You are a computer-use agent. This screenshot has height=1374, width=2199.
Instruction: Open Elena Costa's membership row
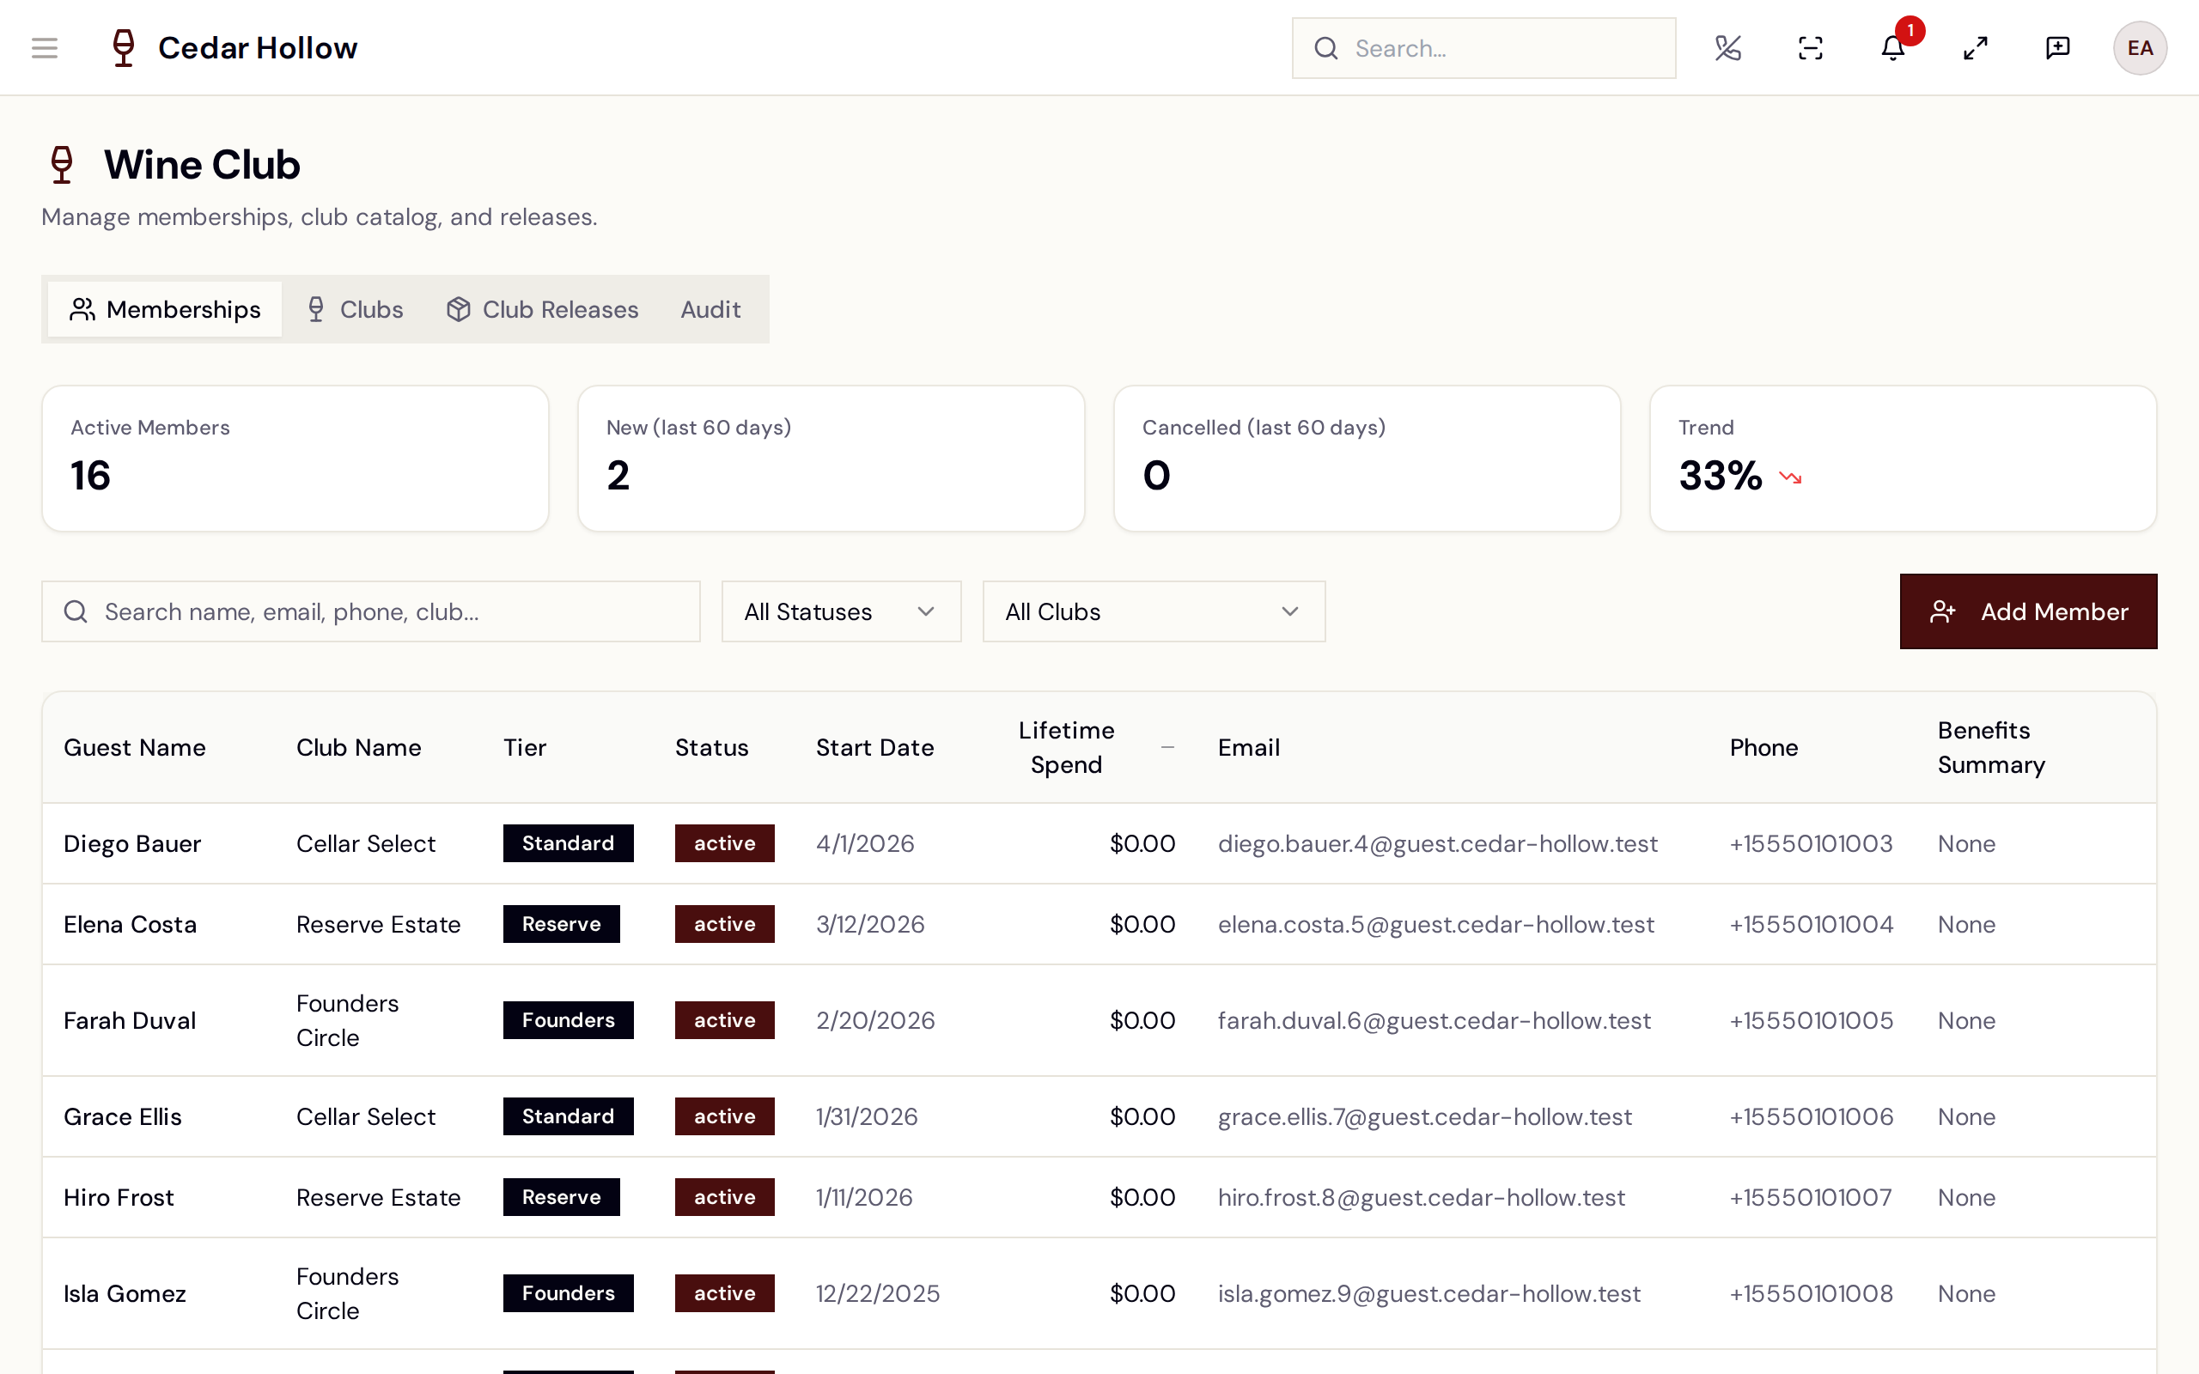[x=1099, y=924]
